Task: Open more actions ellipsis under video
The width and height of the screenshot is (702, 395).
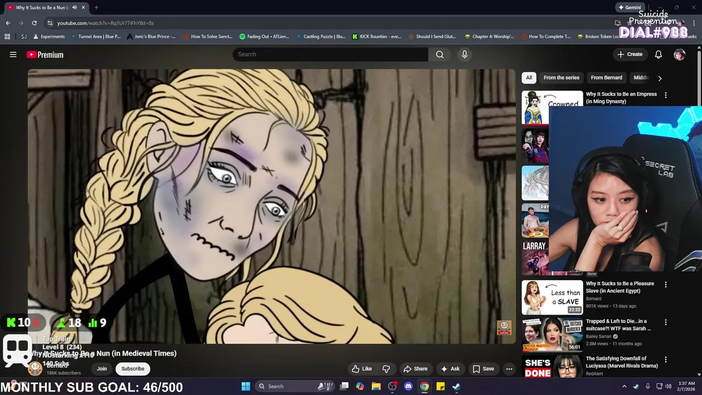Action: click(509, 369)
